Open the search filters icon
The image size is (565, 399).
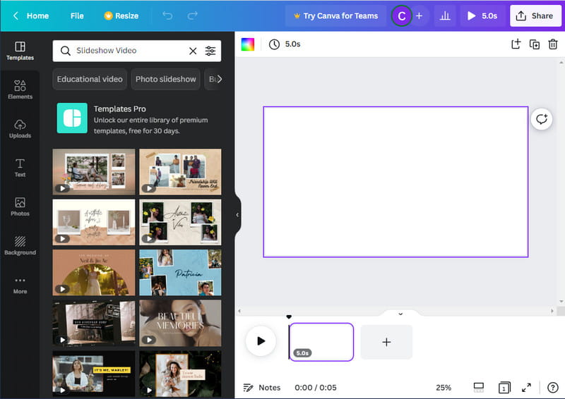click(x=210, y=51)
